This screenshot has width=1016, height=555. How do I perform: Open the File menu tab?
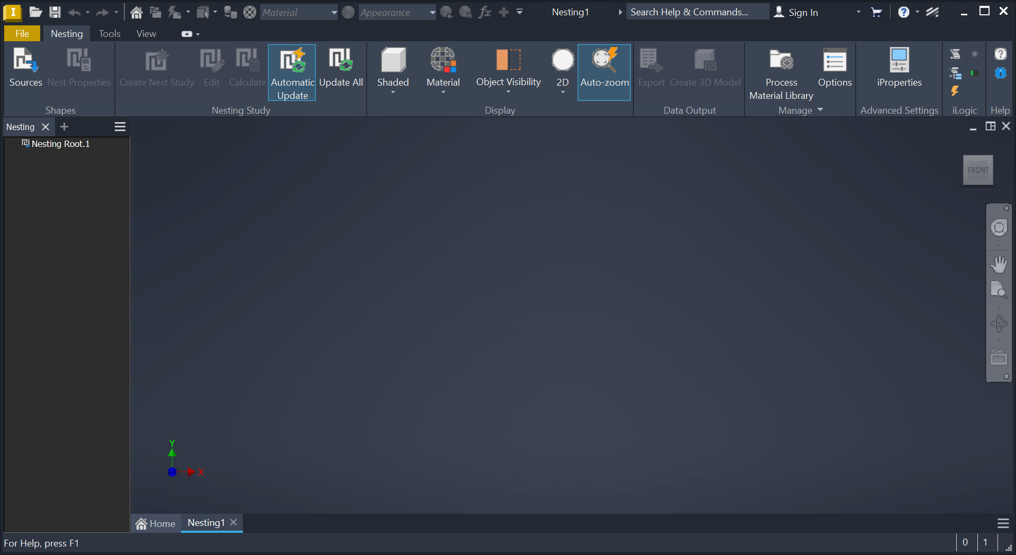pos(22,33)
